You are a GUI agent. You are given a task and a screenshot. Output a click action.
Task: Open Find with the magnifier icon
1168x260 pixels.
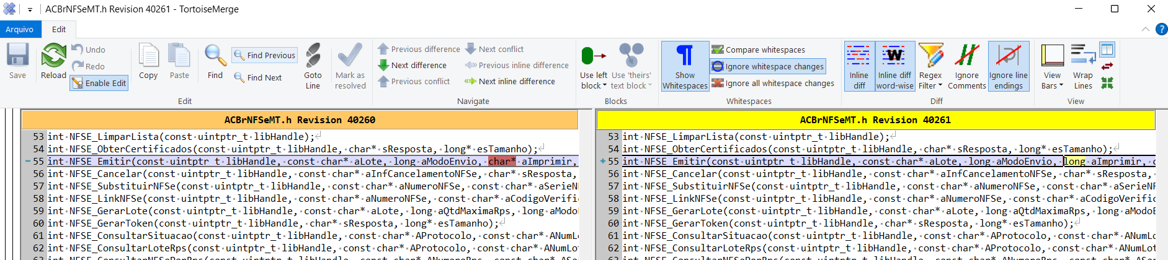point(215,55)
